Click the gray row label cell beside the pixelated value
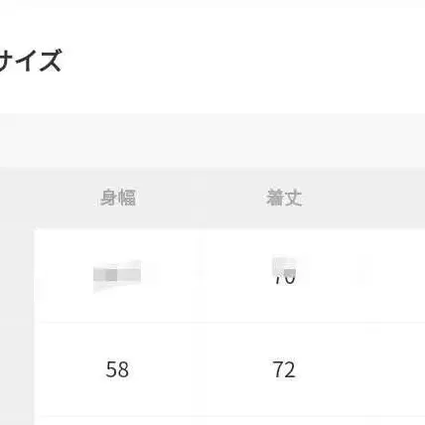Viewport: 425px width, 425px height. 17,275
